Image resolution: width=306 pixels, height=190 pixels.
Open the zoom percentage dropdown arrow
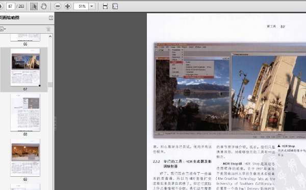coord(91,7)
